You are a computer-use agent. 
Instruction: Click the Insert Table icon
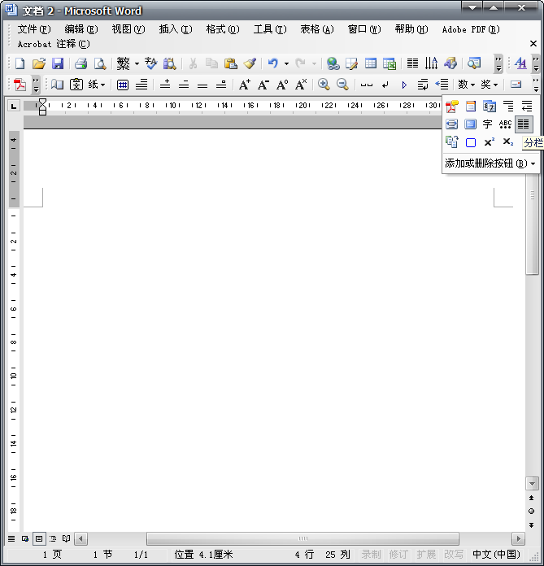(371, 63)
